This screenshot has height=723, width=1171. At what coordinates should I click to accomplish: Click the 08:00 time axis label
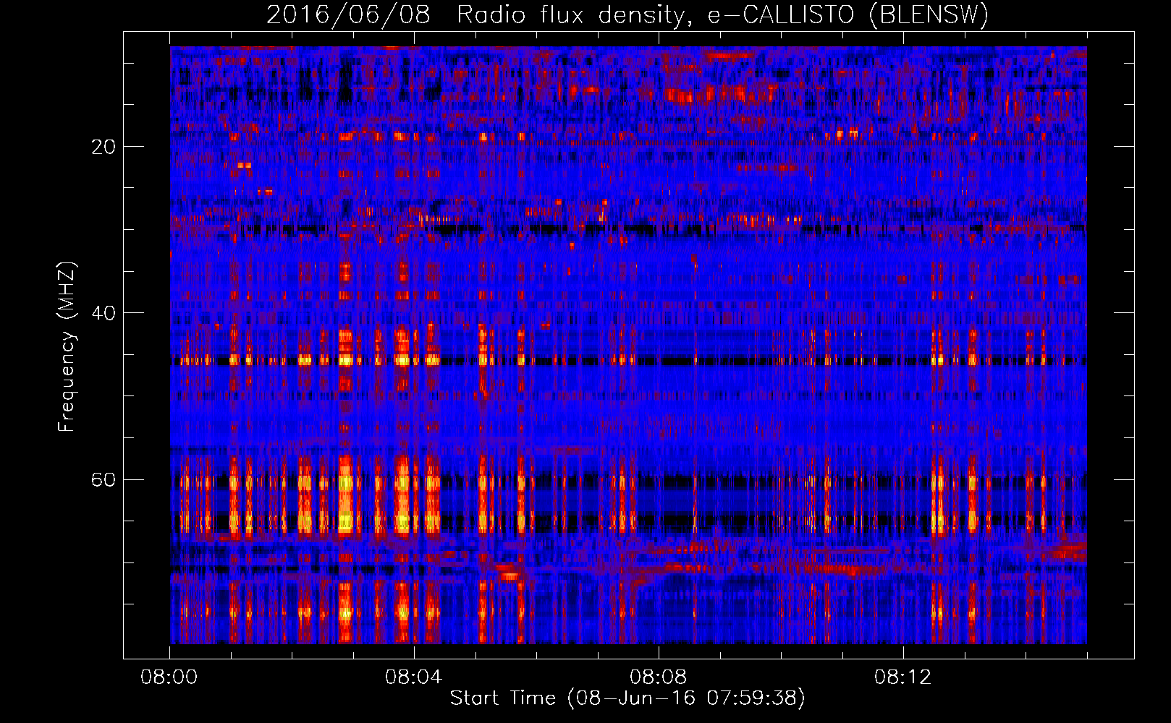tap(169, 677)
